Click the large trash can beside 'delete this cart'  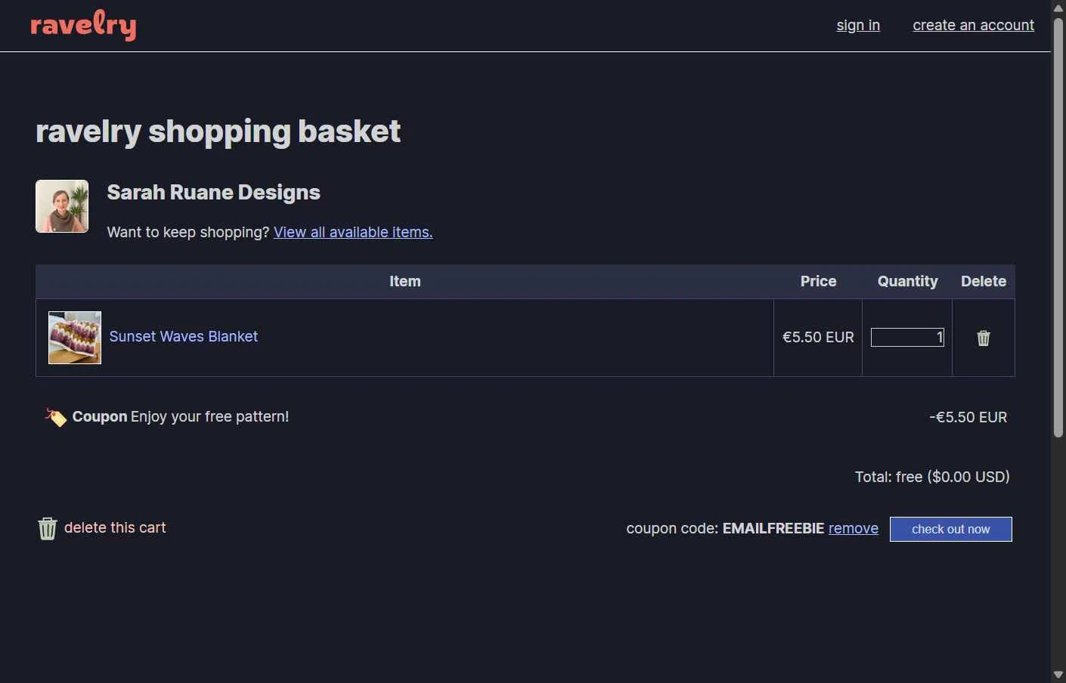click(47, 528)
